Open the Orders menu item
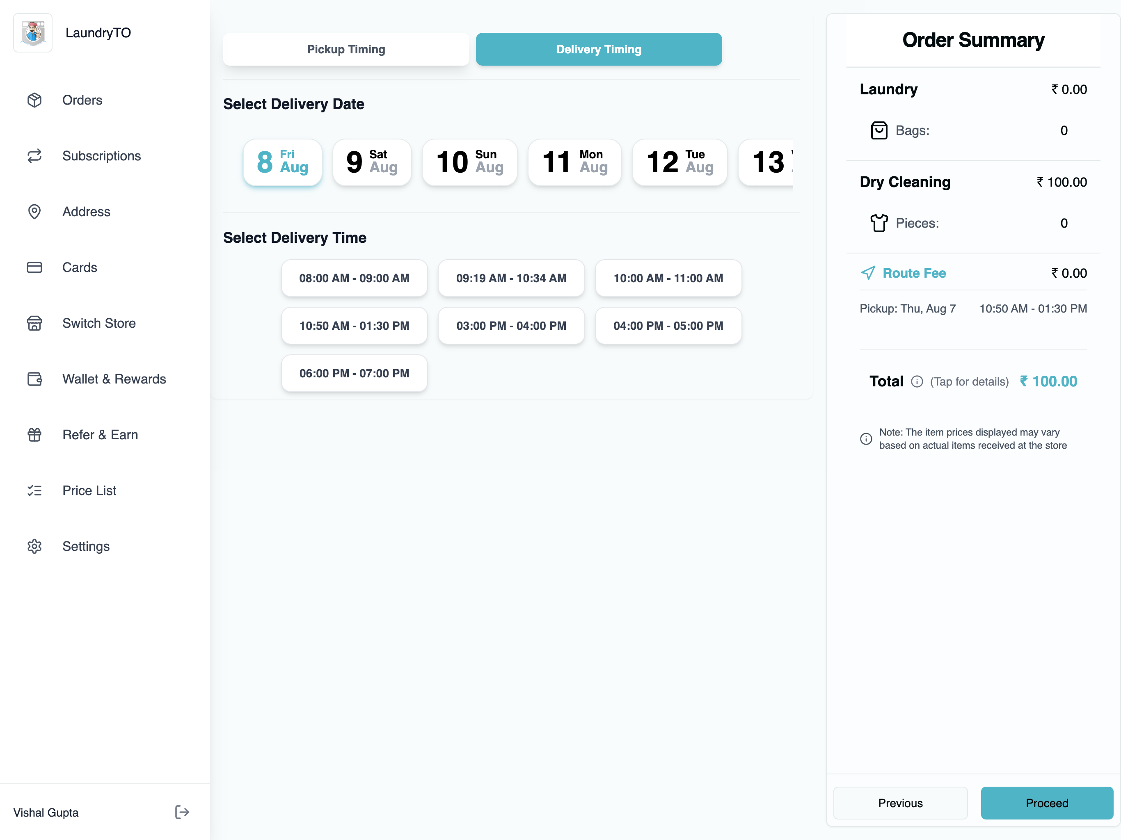 click(105, 100)
